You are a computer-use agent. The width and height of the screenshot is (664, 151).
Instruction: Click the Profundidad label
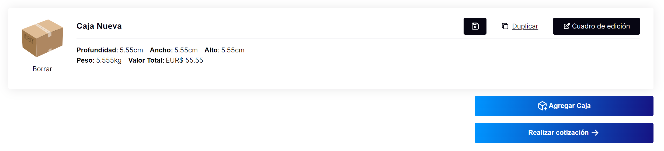point(97,50)
